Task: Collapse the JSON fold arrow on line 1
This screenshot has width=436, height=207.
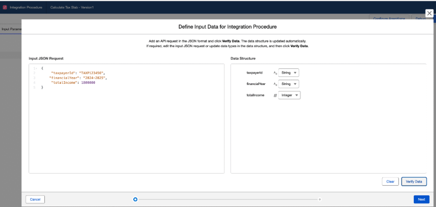Action: [x=37, y=68]
